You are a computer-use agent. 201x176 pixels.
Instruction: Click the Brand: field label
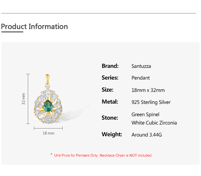click(110, 66)
